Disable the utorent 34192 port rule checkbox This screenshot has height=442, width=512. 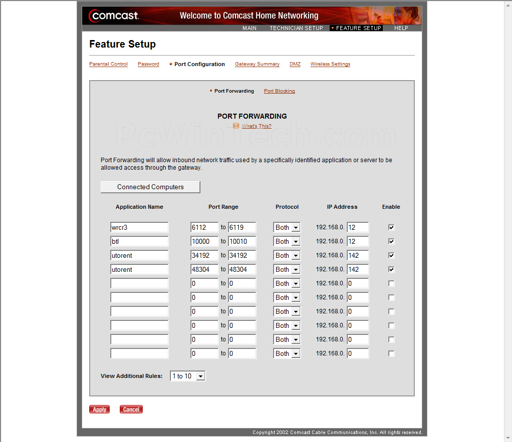point(391,255)
